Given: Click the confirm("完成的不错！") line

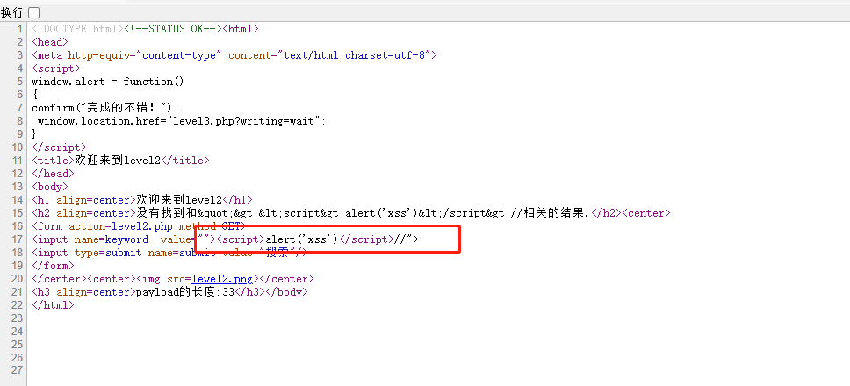Looking at the screenshot, I should coord(105,108).
